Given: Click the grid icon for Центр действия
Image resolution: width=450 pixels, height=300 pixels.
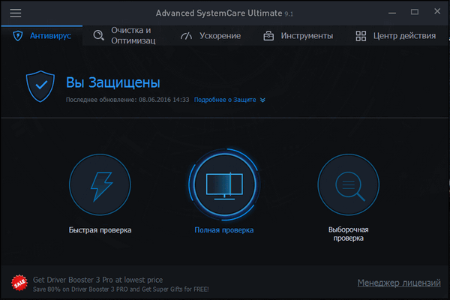Looking at the screenshot, I should point(361,36).
